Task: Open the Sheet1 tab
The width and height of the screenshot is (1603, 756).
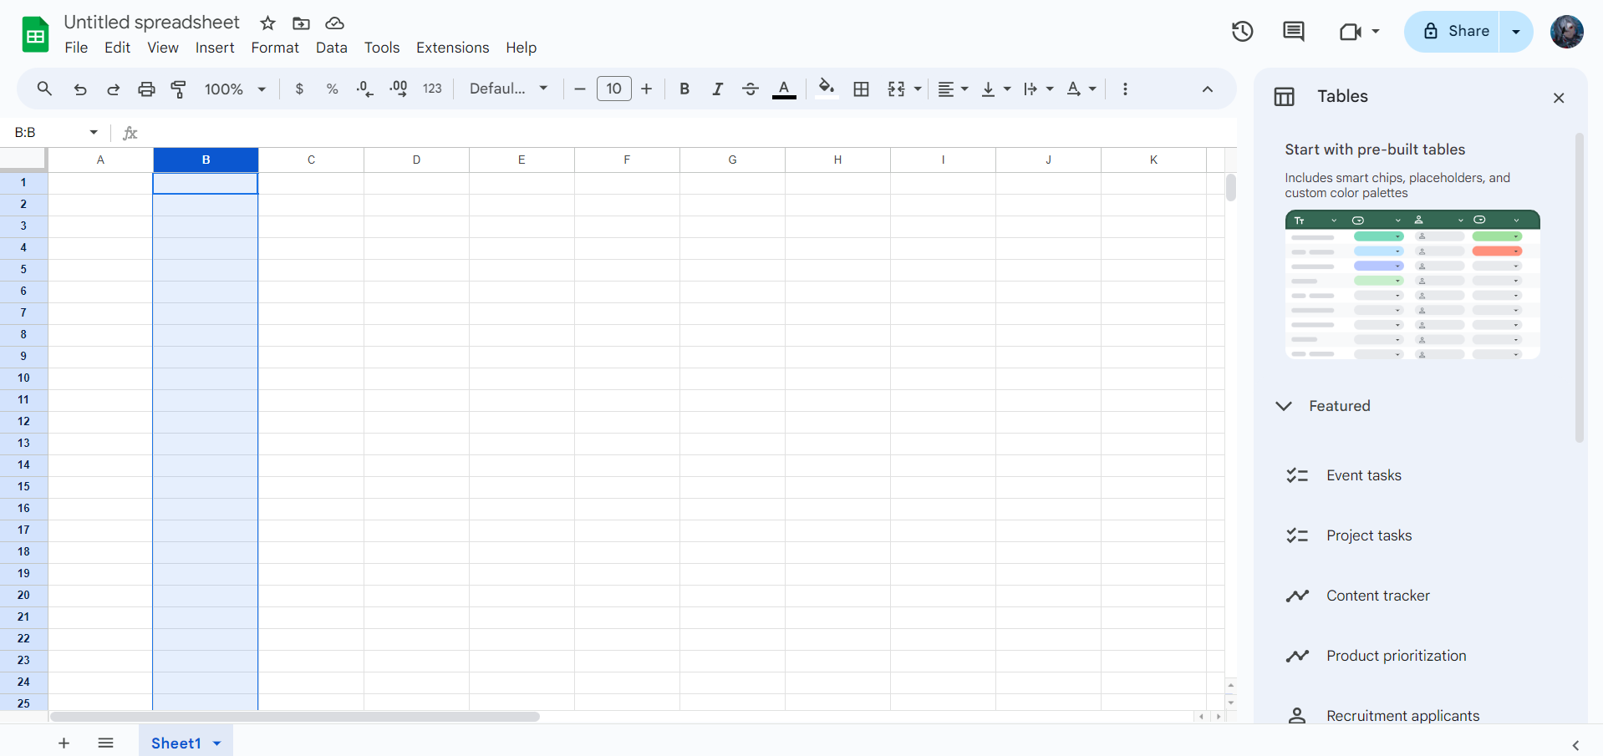Action: coord(176,743)
